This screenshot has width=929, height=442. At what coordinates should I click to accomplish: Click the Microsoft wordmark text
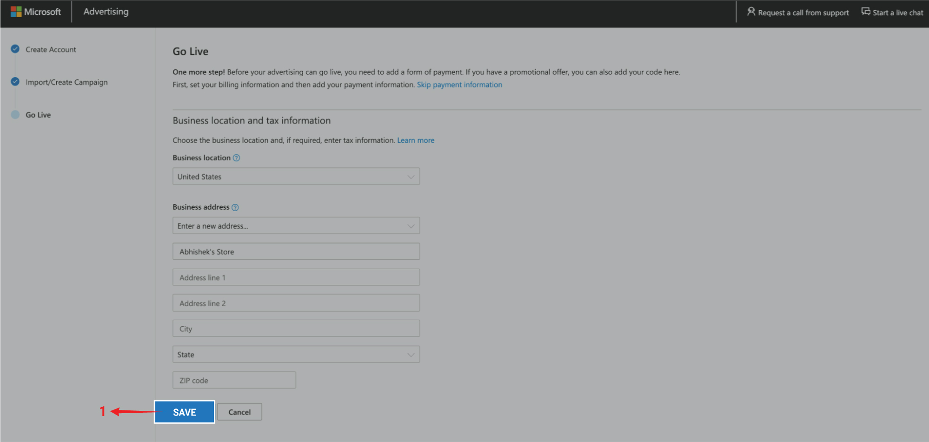click(x=42, y=12)
